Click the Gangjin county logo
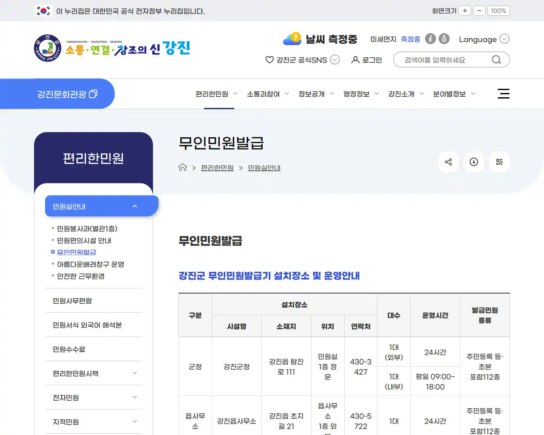Image resolution: width=544 pixels, height=435 pixels. [112, 48]
